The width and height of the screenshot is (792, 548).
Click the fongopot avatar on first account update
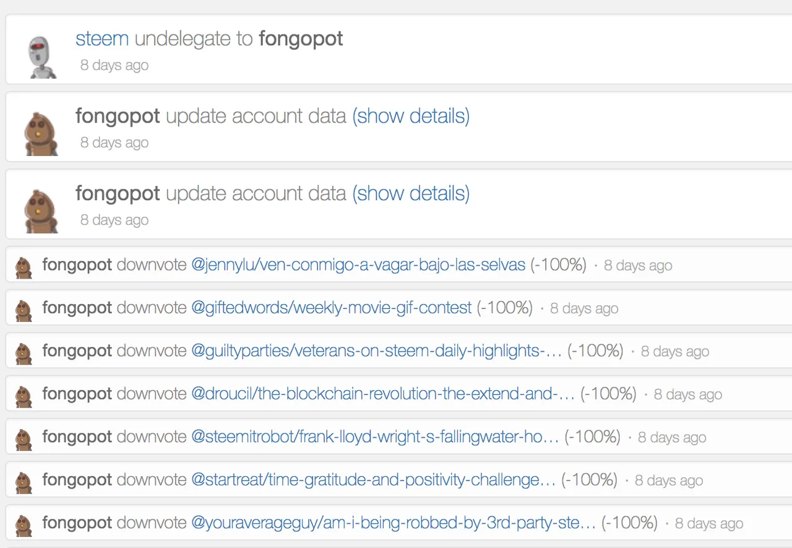coord(41,134)
